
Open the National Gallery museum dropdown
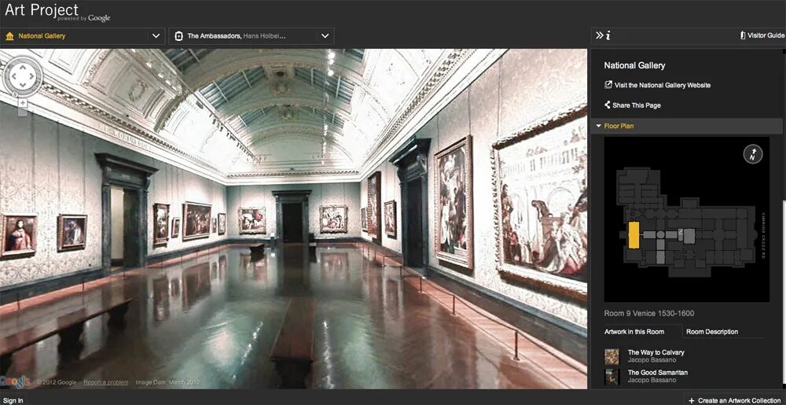[x=83, y=36]
